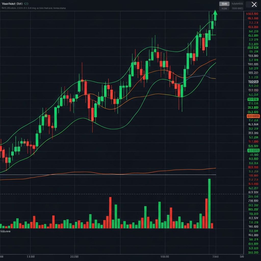
Task: Click the lower timeframe button beneath the highlighted one
Action: pos(224,8)
